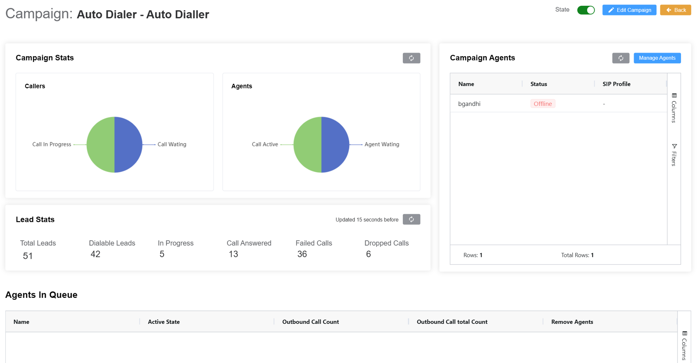Image resolution: width=698 pixels, height=363 pixels.
Task: Sort the agents table by Status column
Action: point(539,84)
